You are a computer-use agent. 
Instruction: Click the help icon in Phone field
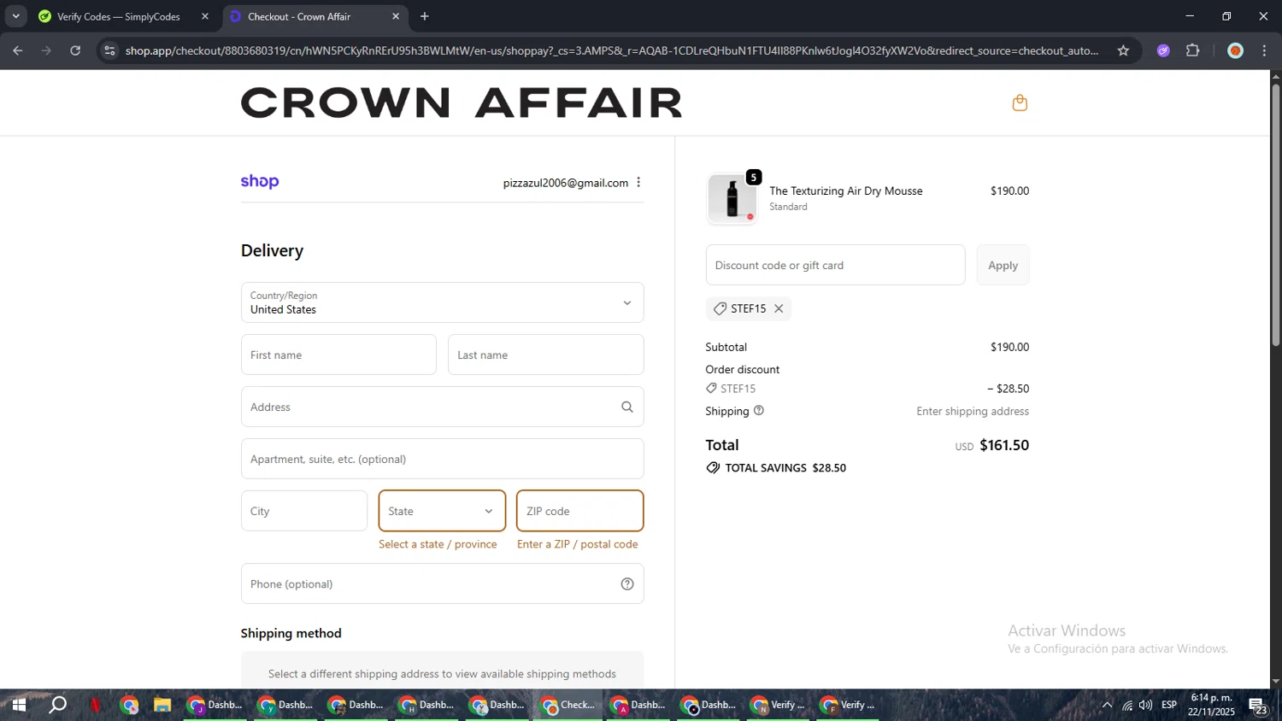[627, 584]
